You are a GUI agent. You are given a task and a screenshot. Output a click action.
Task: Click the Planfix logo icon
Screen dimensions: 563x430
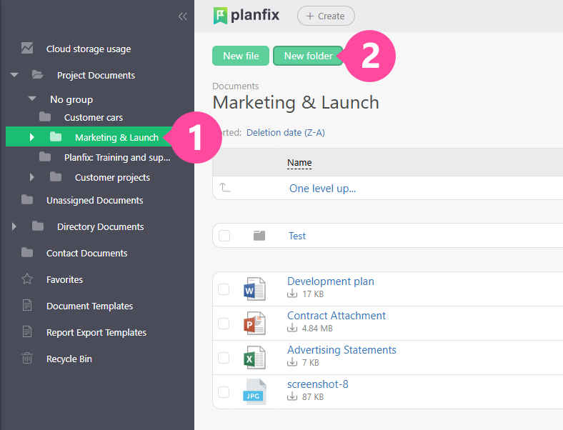pyautogui.click(x=221, y=15)
